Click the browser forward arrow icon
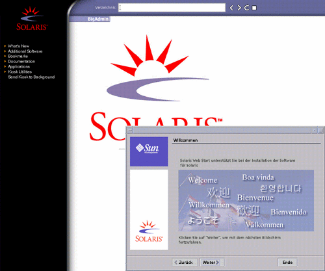Screen dimensions: 325x271 239,8
